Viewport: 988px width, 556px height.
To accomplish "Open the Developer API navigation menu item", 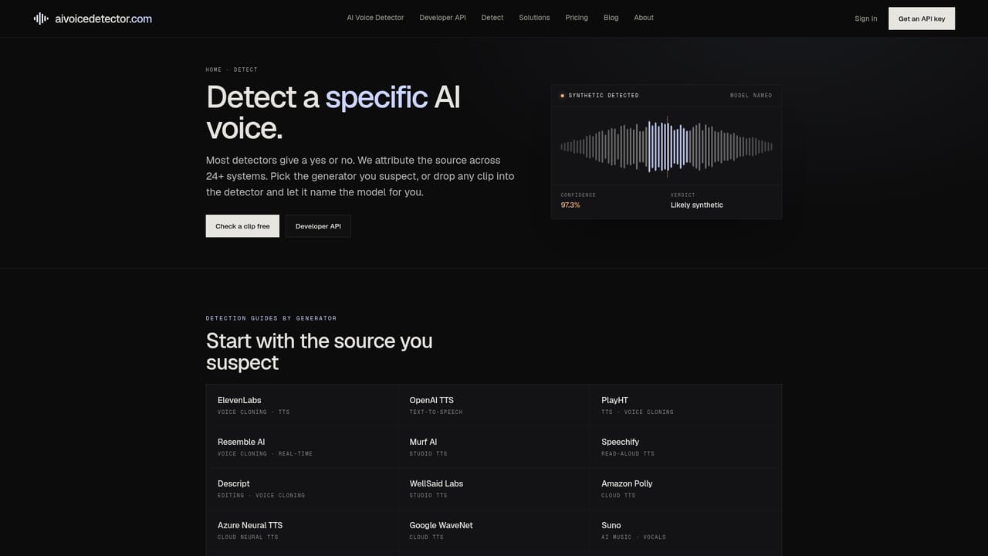I will 442,18.
